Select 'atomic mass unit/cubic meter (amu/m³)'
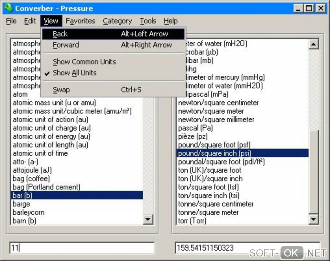Image resolution: width=330 pixels, height=261 pixels. pyautogui.click(x=77, y=111)
